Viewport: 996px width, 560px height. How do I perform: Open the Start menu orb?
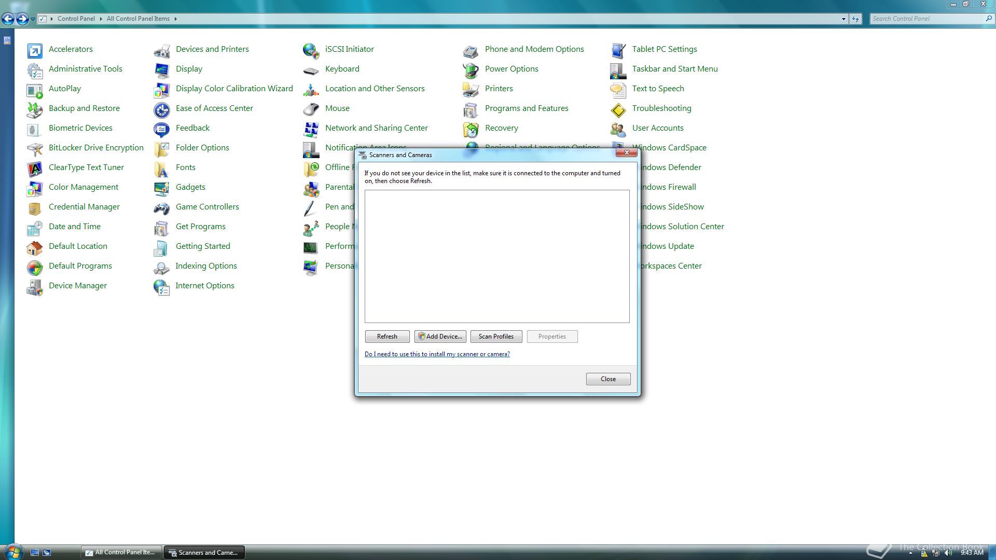pos(13,552)
